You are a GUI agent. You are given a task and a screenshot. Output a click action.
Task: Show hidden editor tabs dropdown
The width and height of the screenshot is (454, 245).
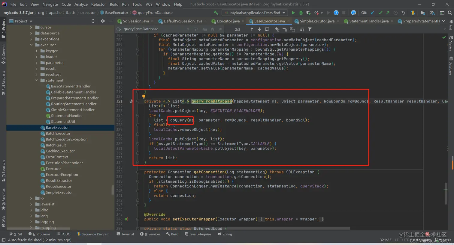(443, 21)
